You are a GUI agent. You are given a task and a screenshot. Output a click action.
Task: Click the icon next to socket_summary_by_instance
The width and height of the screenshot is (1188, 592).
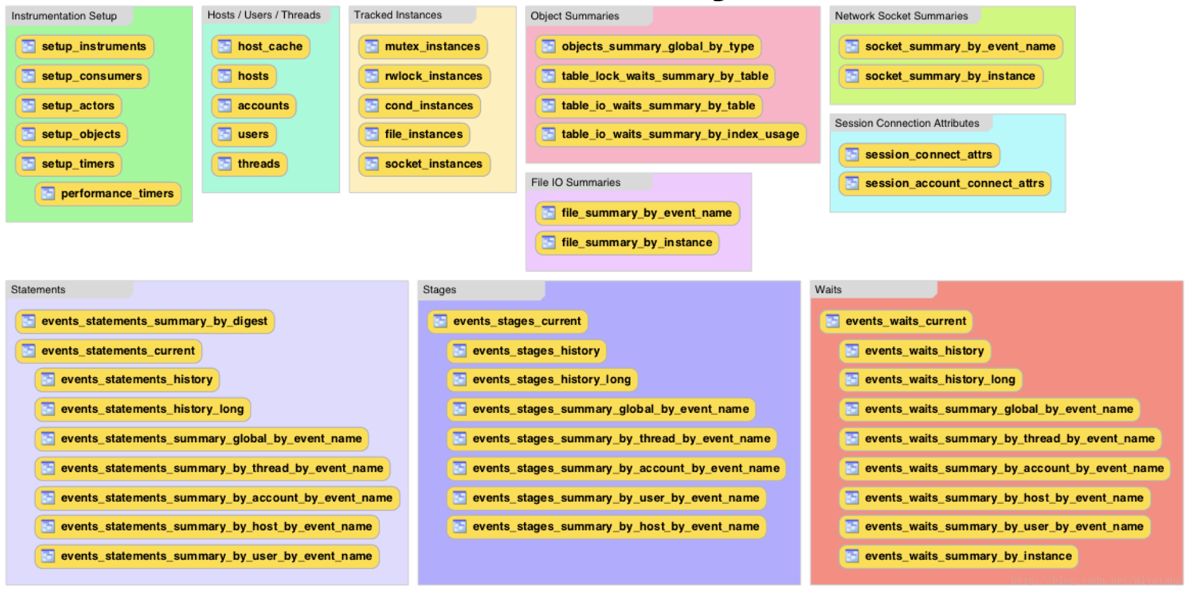point(852,76)
